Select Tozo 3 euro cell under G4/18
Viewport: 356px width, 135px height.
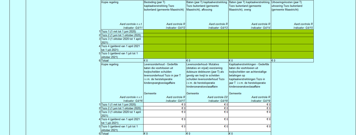[x=207, y=113]
